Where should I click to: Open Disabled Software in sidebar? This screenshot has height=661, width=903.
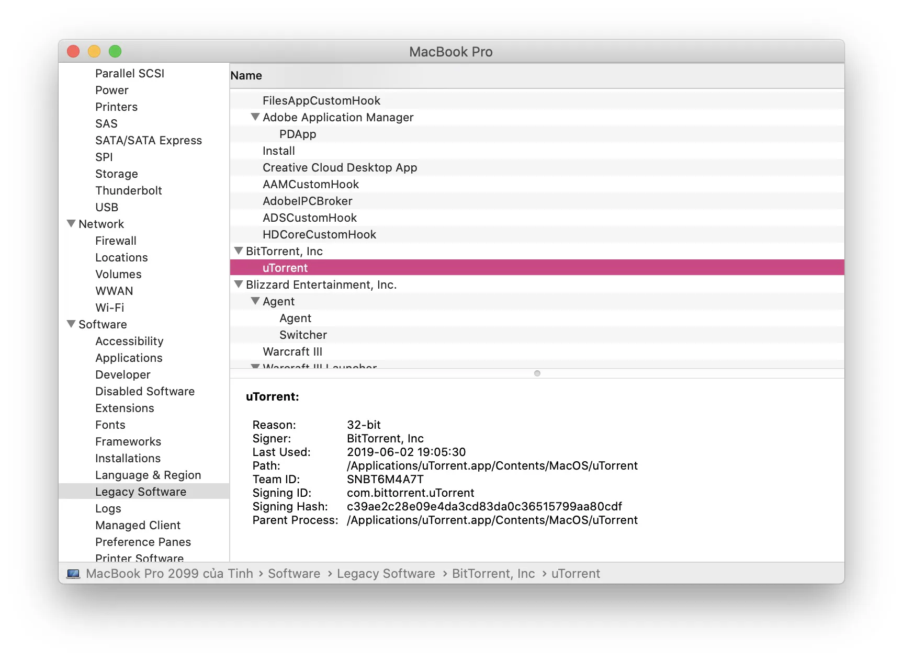coord(145,391)
